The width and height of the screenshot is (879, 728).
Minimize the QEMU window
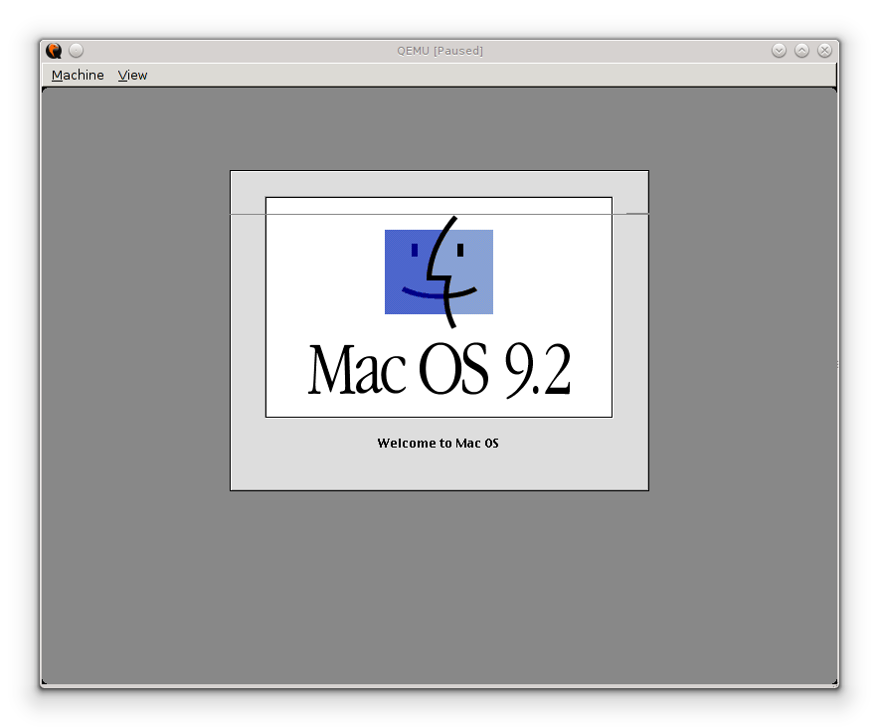pos(779,51)
